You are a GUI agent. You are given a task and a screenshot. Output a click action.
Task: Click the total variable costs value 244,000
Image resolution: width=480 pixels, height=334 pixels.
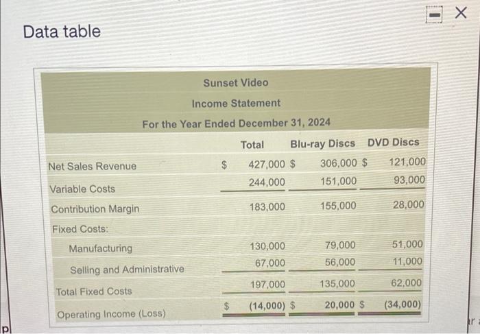tap(267, 182)
